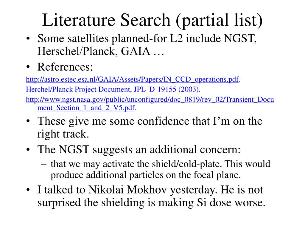
Task: Click the word NGST in first bullet
Action: 239,38
